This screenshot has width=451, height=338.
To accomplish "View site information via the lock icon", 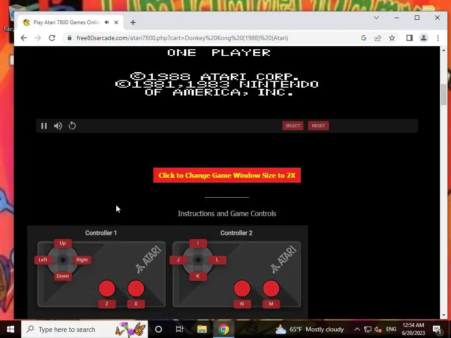I will [x=69, y=38].
